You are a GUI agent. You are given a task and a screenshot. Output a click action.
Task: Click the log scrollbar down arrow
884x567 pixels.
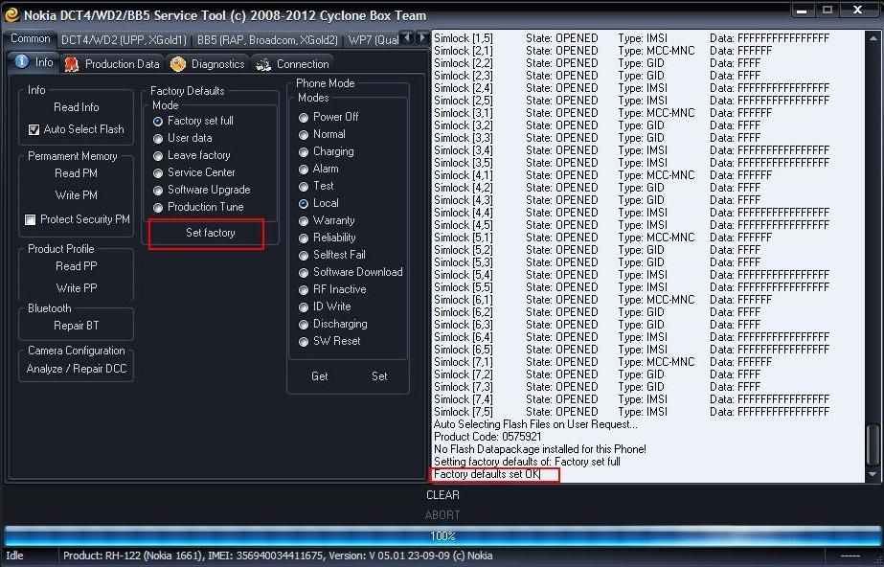[x=872, y=474]
